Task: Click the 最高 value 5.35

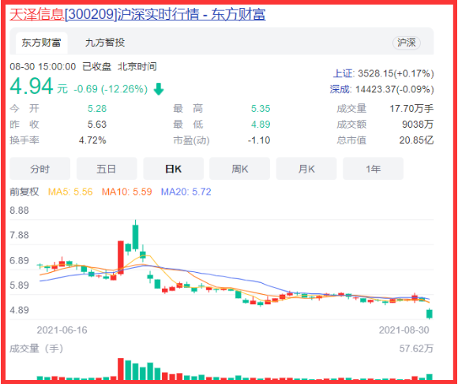Action: coord(261,109)
